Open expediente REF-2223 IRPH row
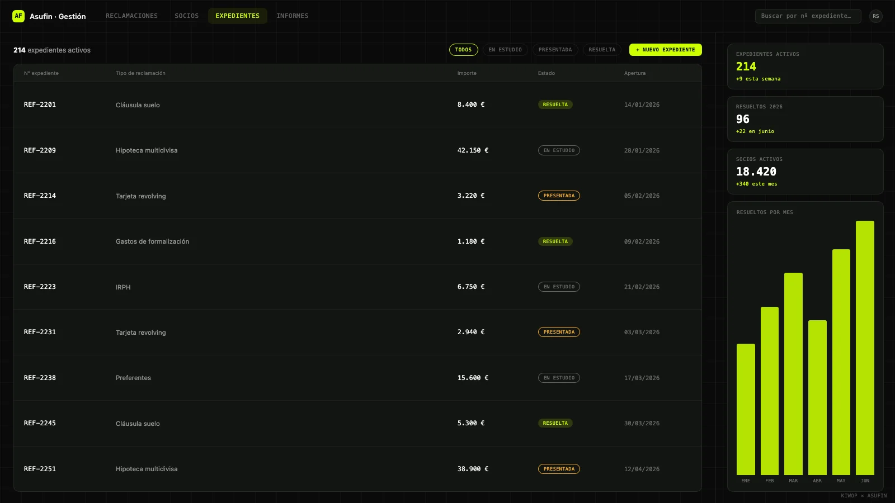895x503 pixels. (357, 287)
